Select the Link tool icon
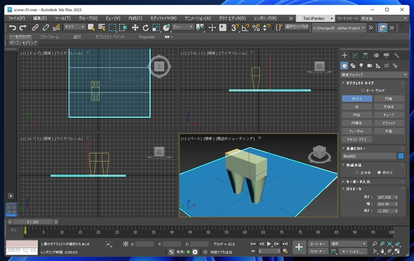This screenshot has width=414, height=261. (x=35, y=27)
